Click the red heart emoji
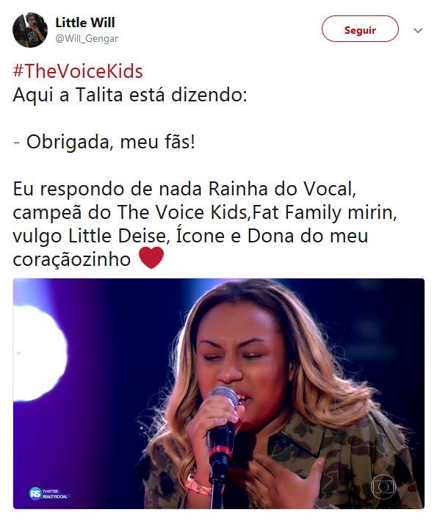 point(151,258)
